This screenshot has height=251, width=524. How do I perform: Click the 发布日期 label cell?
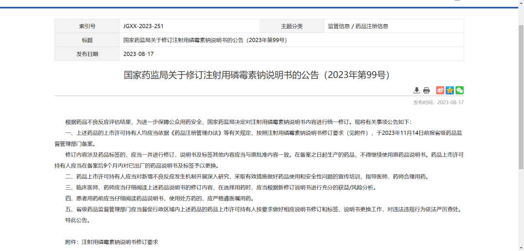click(x=87, y=54)
